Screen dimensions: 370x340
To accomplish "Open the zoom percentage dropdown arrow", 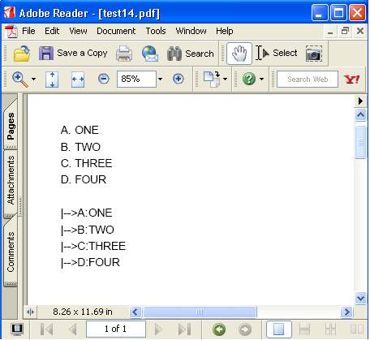I will tap(160, 79).
